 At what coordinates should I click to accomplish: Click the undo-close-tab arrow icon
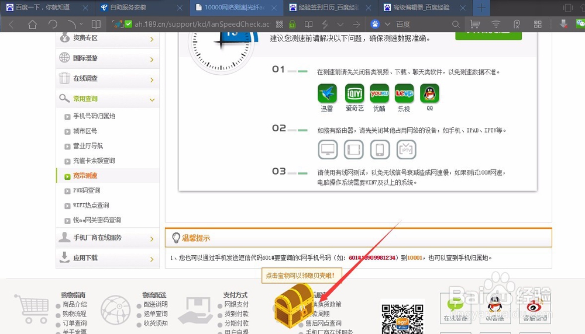click(71, 25)
